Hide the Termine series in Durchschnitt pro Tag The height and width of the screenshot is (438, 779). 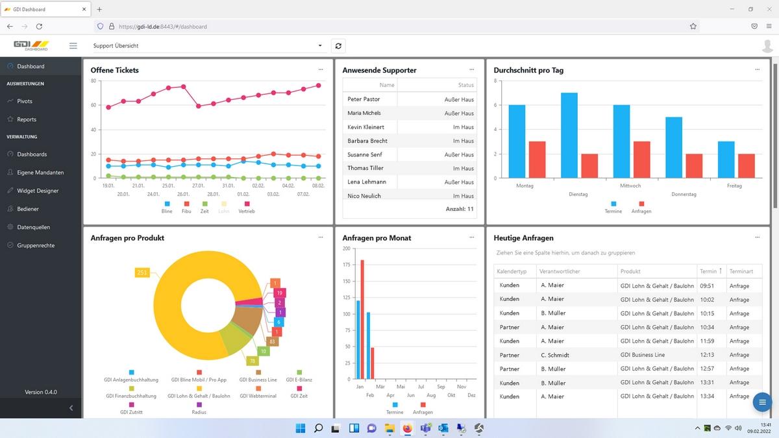[x=613, y=207]
